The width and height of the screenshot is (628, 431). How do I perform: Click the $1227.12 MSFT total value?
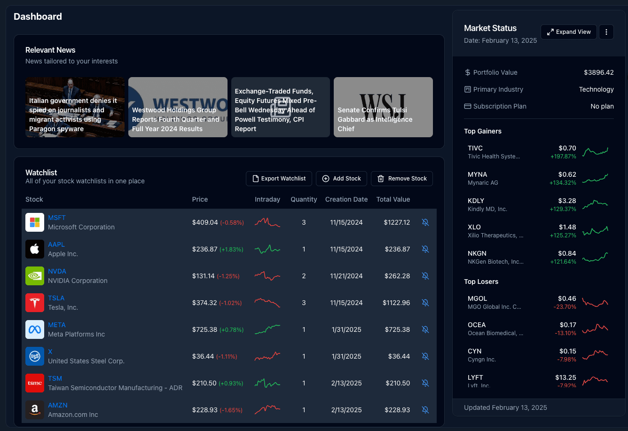pyautogui.click(x=397, y=222)
